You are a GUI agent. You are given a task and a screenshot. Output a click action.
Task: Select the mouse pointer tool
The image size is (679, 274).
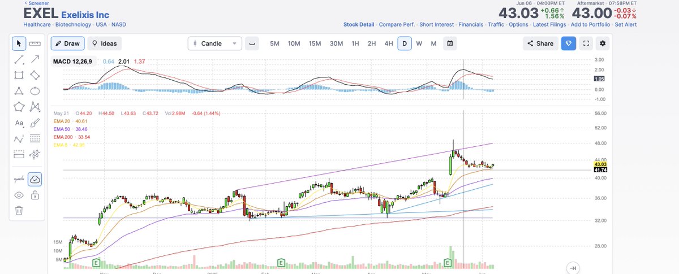19,44
